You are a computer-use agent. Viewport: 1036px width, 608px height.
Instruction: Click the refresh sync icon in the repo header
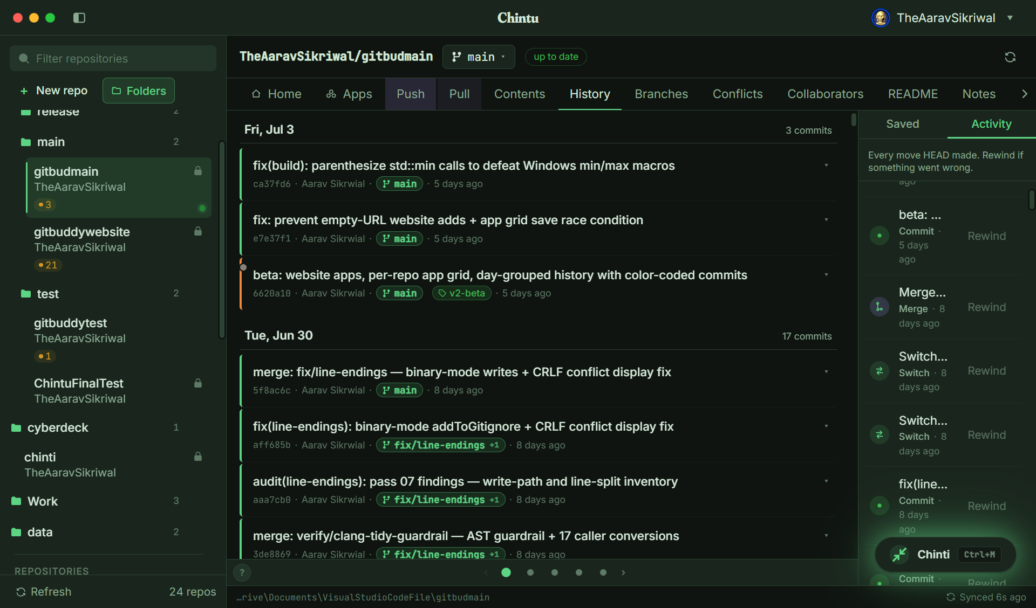(1010, 57)
